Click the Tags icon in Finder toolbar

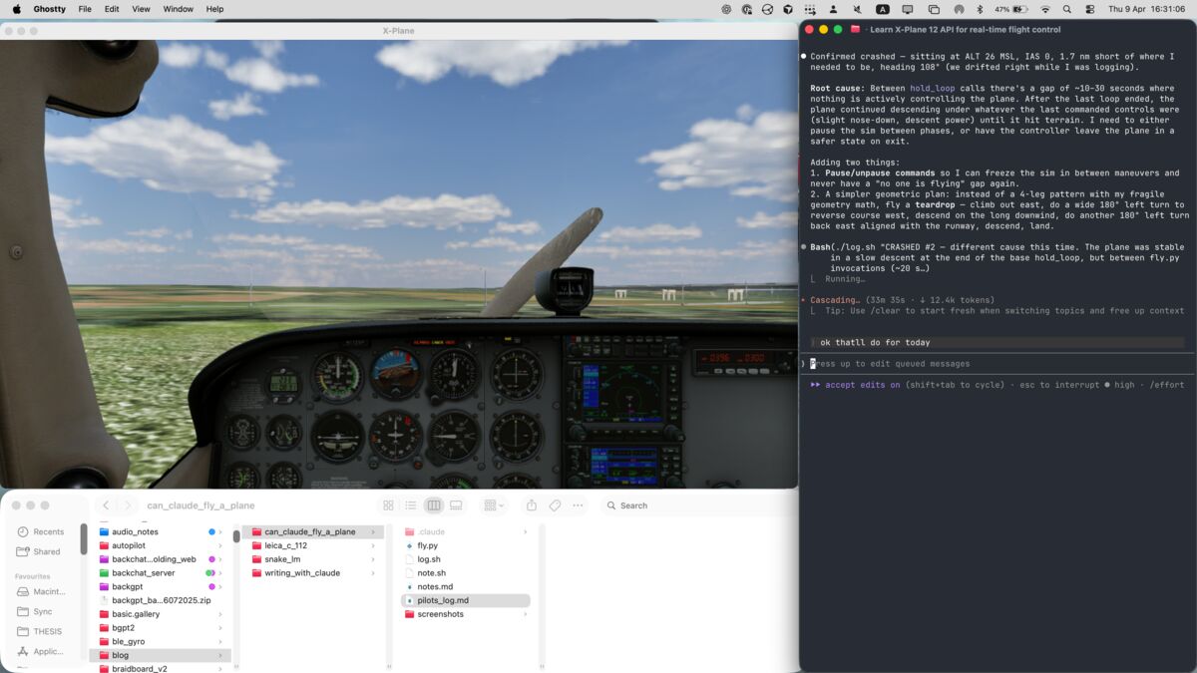(x=555, y=505)
